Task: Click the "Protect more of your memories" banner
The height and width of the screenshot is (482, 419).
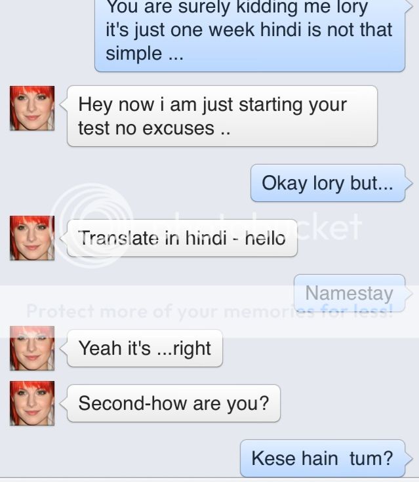Action: tap(209, 310)
